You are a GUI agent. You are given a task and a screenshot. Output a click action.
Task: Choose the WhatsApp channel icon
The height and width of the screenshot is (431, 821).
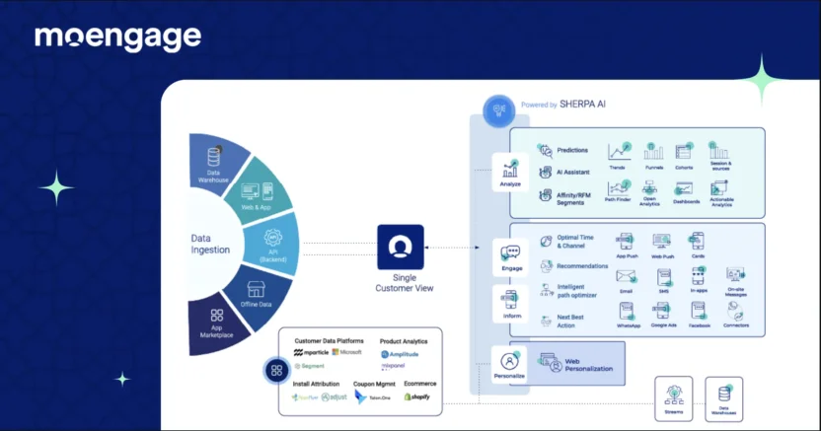tap(627, 312)
